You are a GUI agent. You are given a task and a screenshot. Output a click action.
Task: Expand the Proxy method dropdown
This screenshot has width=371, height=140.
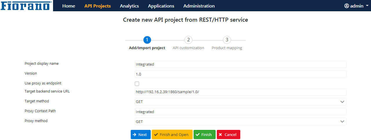[241, 121]
